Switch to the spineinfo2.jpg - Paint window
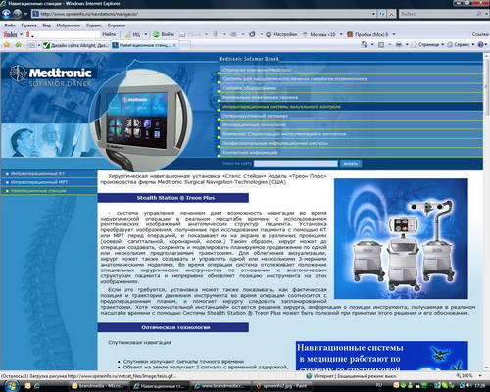The height and width of the screenshot is (392, 490). (x=281, y=386)
